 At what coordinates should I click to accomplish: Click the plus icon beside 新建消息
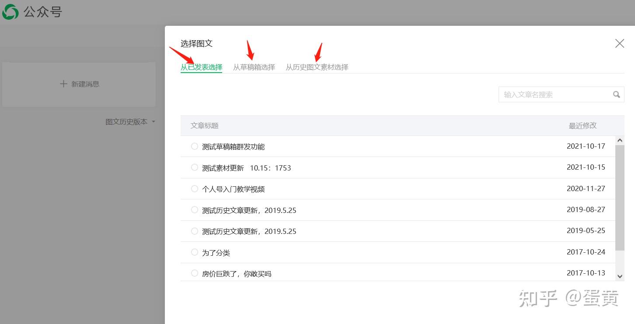click(x=63, y=84)
